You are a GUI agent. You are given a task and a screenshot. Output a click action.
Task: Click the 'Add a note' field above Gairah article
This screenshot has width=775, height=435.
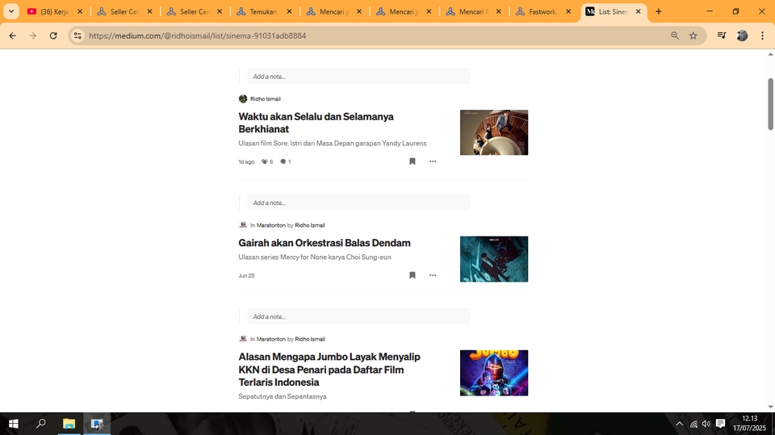[358, 203]
